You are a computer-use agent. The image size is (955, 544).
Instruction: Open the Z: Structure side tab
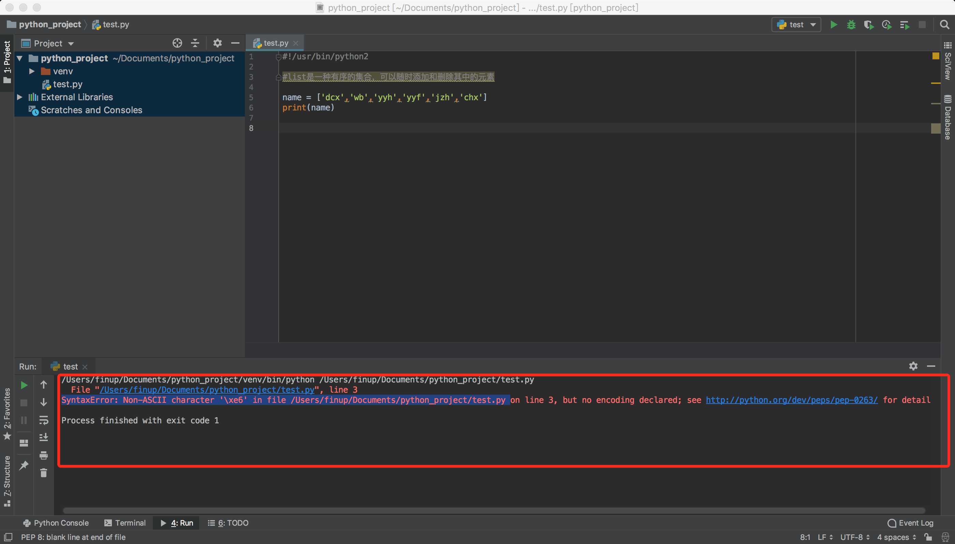click(7, 481)
